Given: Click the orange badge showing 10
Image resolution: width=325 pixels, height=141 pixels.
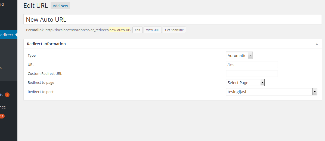Looking at the screenshot, I should click(2, 116).
